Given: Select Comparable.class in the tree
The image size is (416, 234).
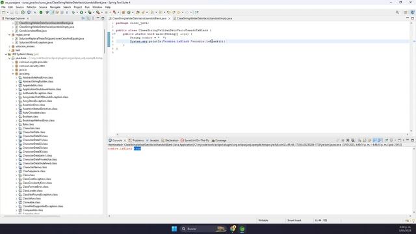Looking at the screenshot, I should 32,210.
